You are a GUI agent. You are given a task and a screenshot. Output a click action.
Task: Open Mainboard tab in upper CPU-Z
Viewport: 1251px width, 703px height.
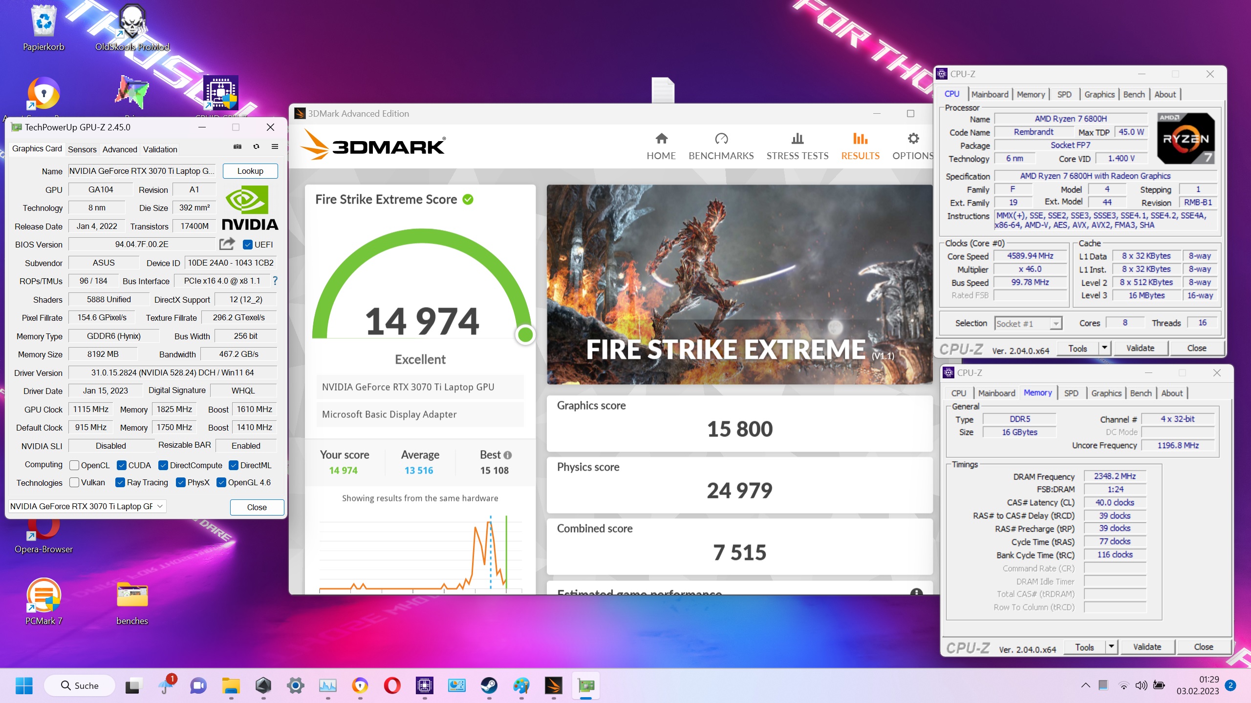(x=990, y=94)
